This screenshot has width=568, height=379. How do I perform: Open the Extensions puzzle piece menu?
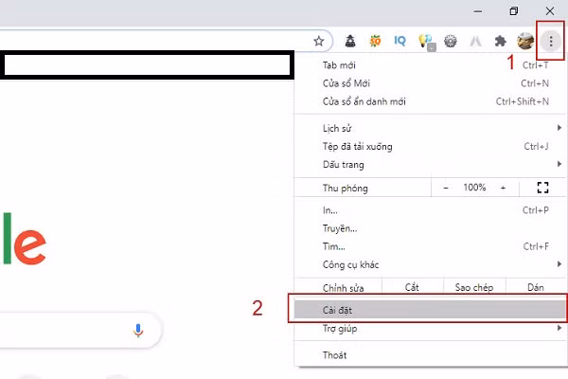tap(500, 41)
